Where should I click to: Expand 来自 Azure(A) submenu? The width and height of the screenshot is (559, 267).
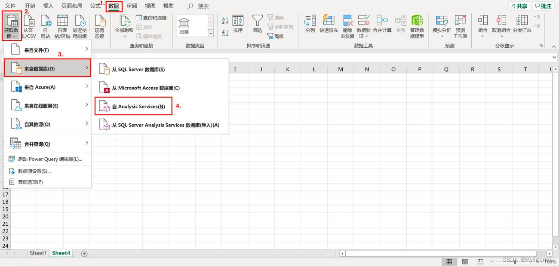[x=47, y=87]
